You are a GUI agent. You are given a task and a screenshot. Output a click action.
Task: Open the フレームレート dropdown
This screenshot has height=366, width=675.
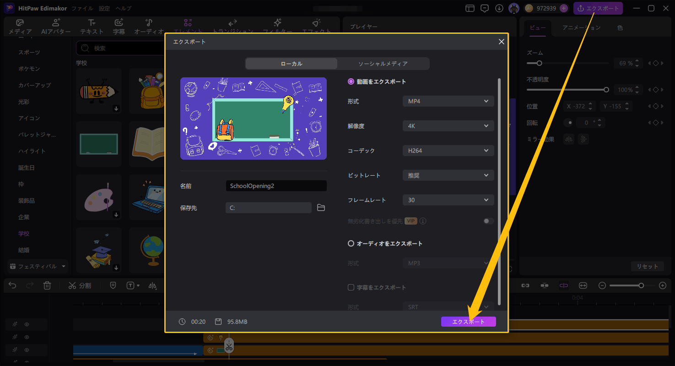(448, 199)
